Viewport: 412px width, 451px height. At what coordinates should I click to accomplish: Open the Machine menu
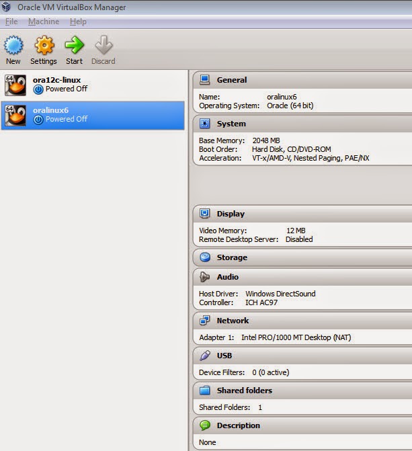coord(44,22)
